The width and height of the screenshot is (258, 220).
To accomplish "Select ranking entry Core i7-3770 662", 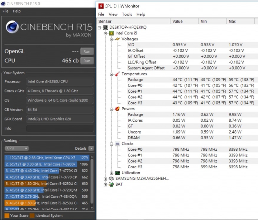I will [x=47, y=177].
